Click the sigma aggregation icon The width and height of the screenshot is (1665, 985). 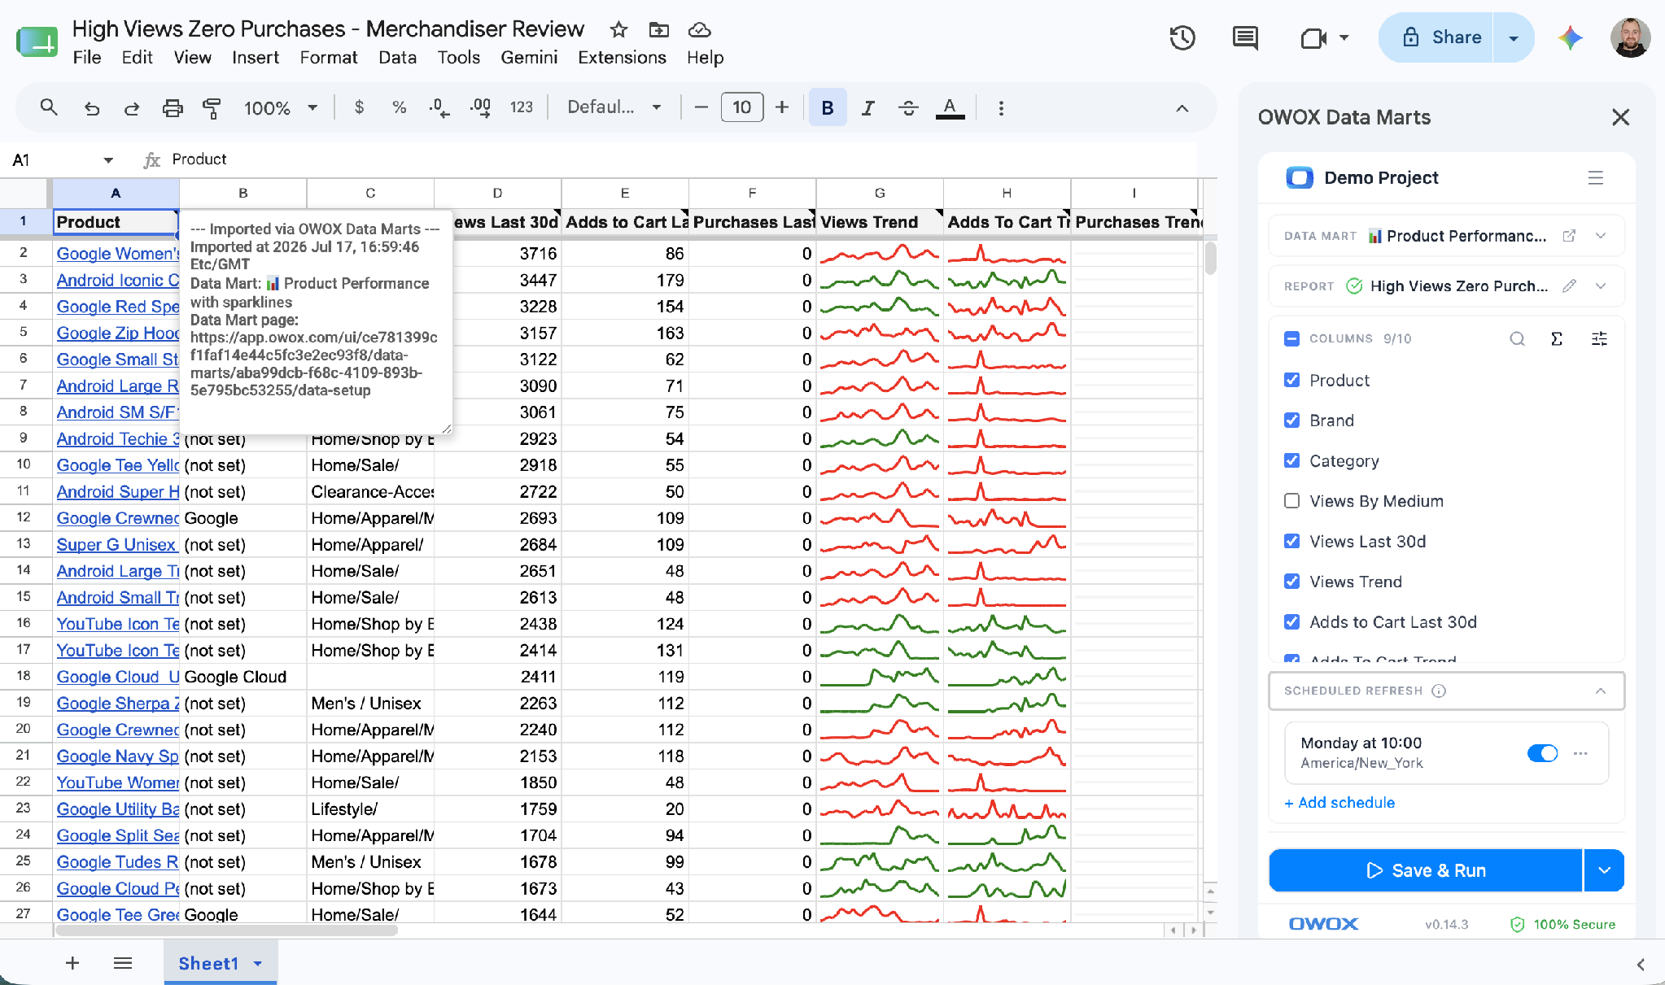pos(1557,338)
